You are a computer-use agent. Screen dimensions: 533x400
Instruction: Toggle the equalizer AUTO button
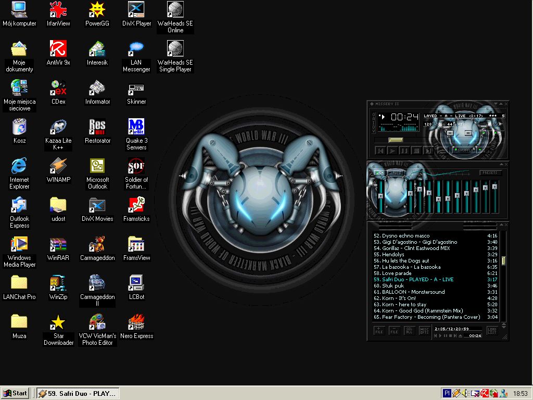pos(397,173)
